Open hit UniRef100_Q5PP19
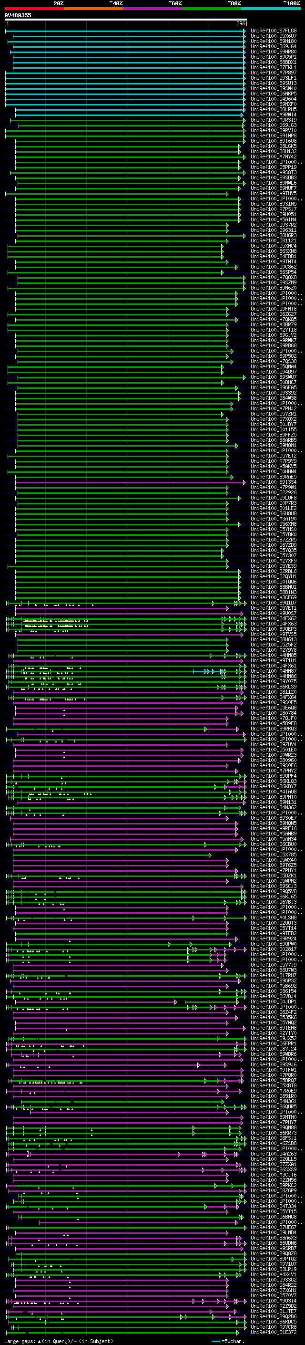Image resolution: width=305 pixels, height=1345 pixels. 273,167
